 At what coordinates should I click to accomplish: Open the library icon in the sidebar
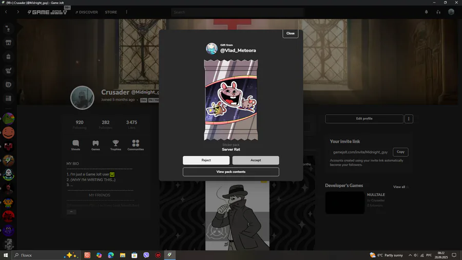tap(8, 99)
